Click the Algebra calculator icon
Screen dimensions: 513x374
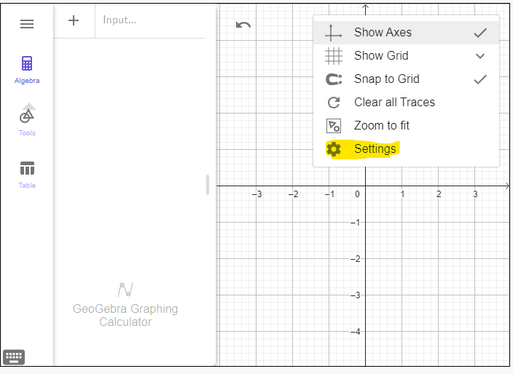coord(27,63)
